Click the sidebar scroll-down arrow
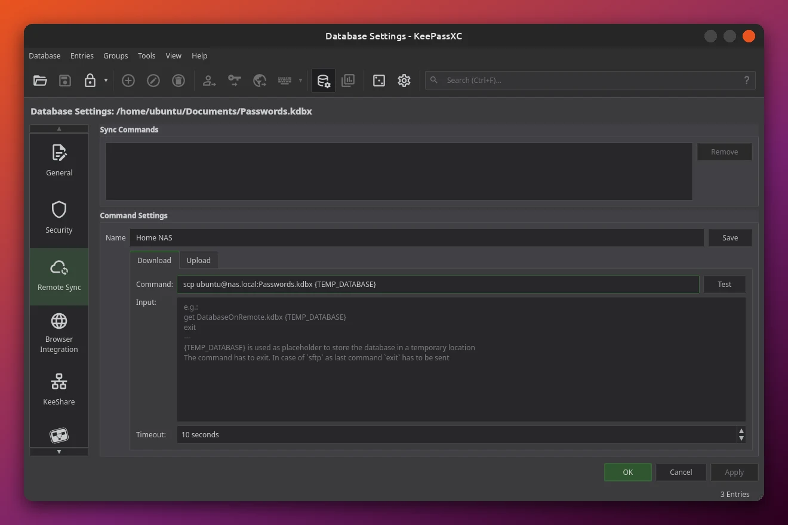The image size is (788, 525). pyautogui.click(x=59, y=452)
